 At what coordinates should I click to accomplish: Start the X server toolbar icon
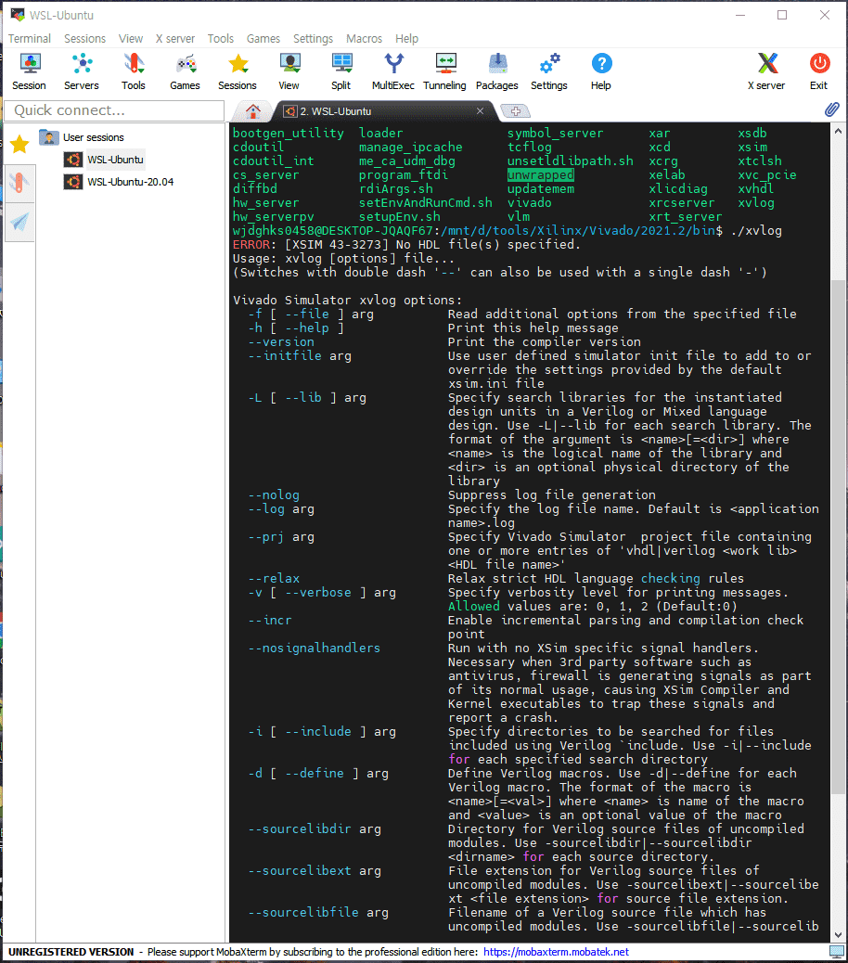tap(766, 71)
